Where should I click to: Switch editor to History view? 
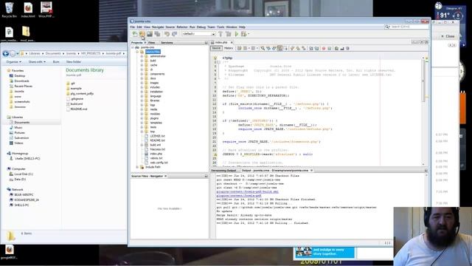229,48
